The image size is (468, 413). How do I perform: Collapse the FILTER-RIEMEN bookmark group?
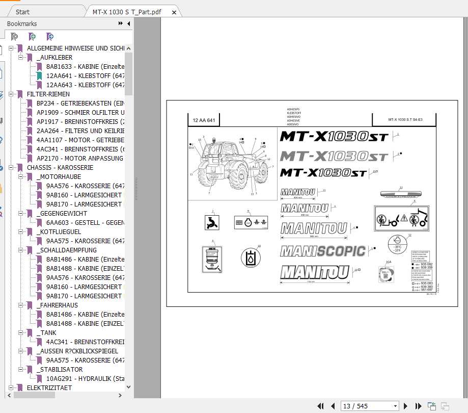[x=11, y=94]
